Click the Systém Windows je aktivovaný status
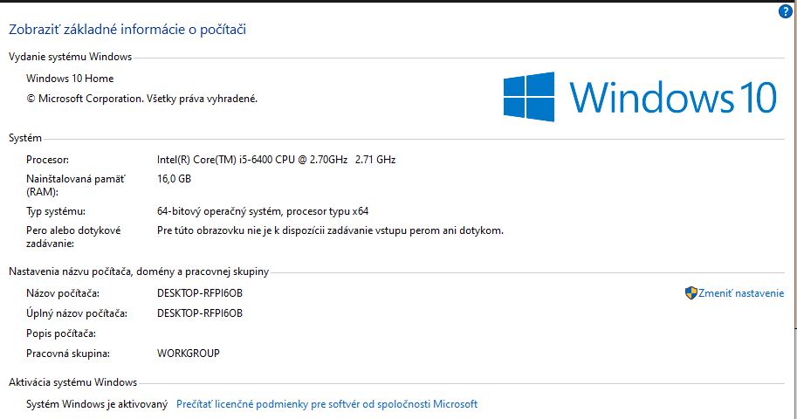Screen dimensions: 797x419 point(97,404)
